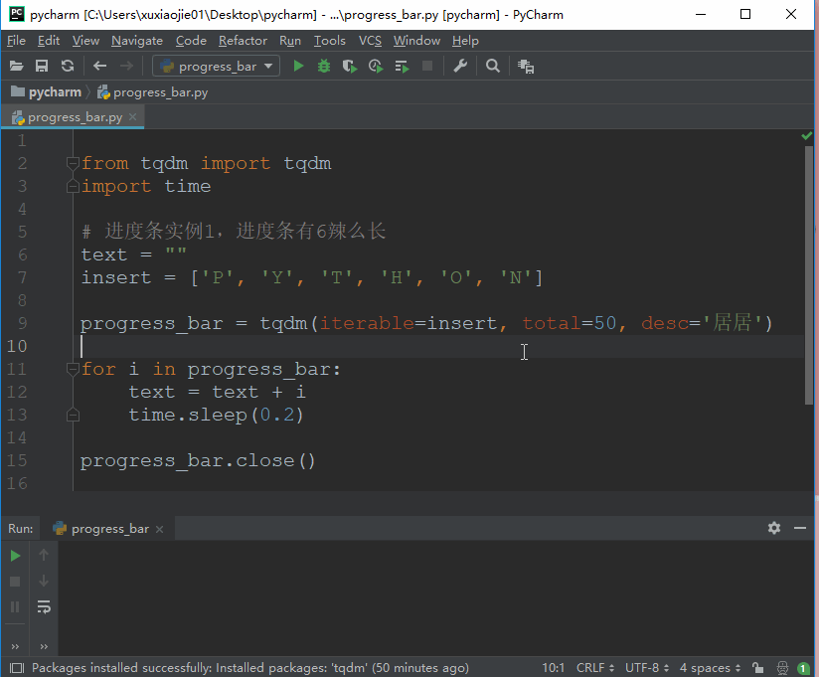Toggle the read-only lock in the status bar
Image resolution: width=819 pixels, height=677 pixels.
point(756,667)
